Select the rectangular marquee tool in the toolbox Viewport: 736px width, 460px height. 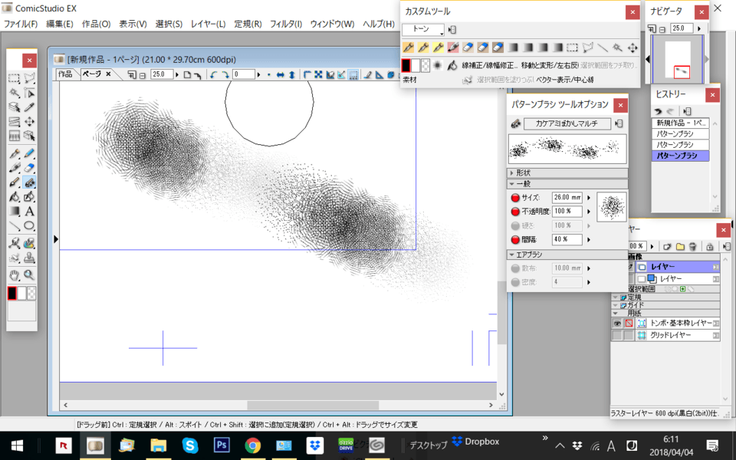click(14, 78)
